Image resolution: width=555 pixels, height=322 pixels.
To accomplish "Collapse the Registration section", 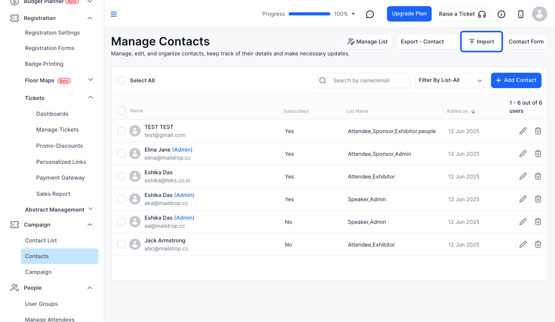I will [x=90, y=18].
